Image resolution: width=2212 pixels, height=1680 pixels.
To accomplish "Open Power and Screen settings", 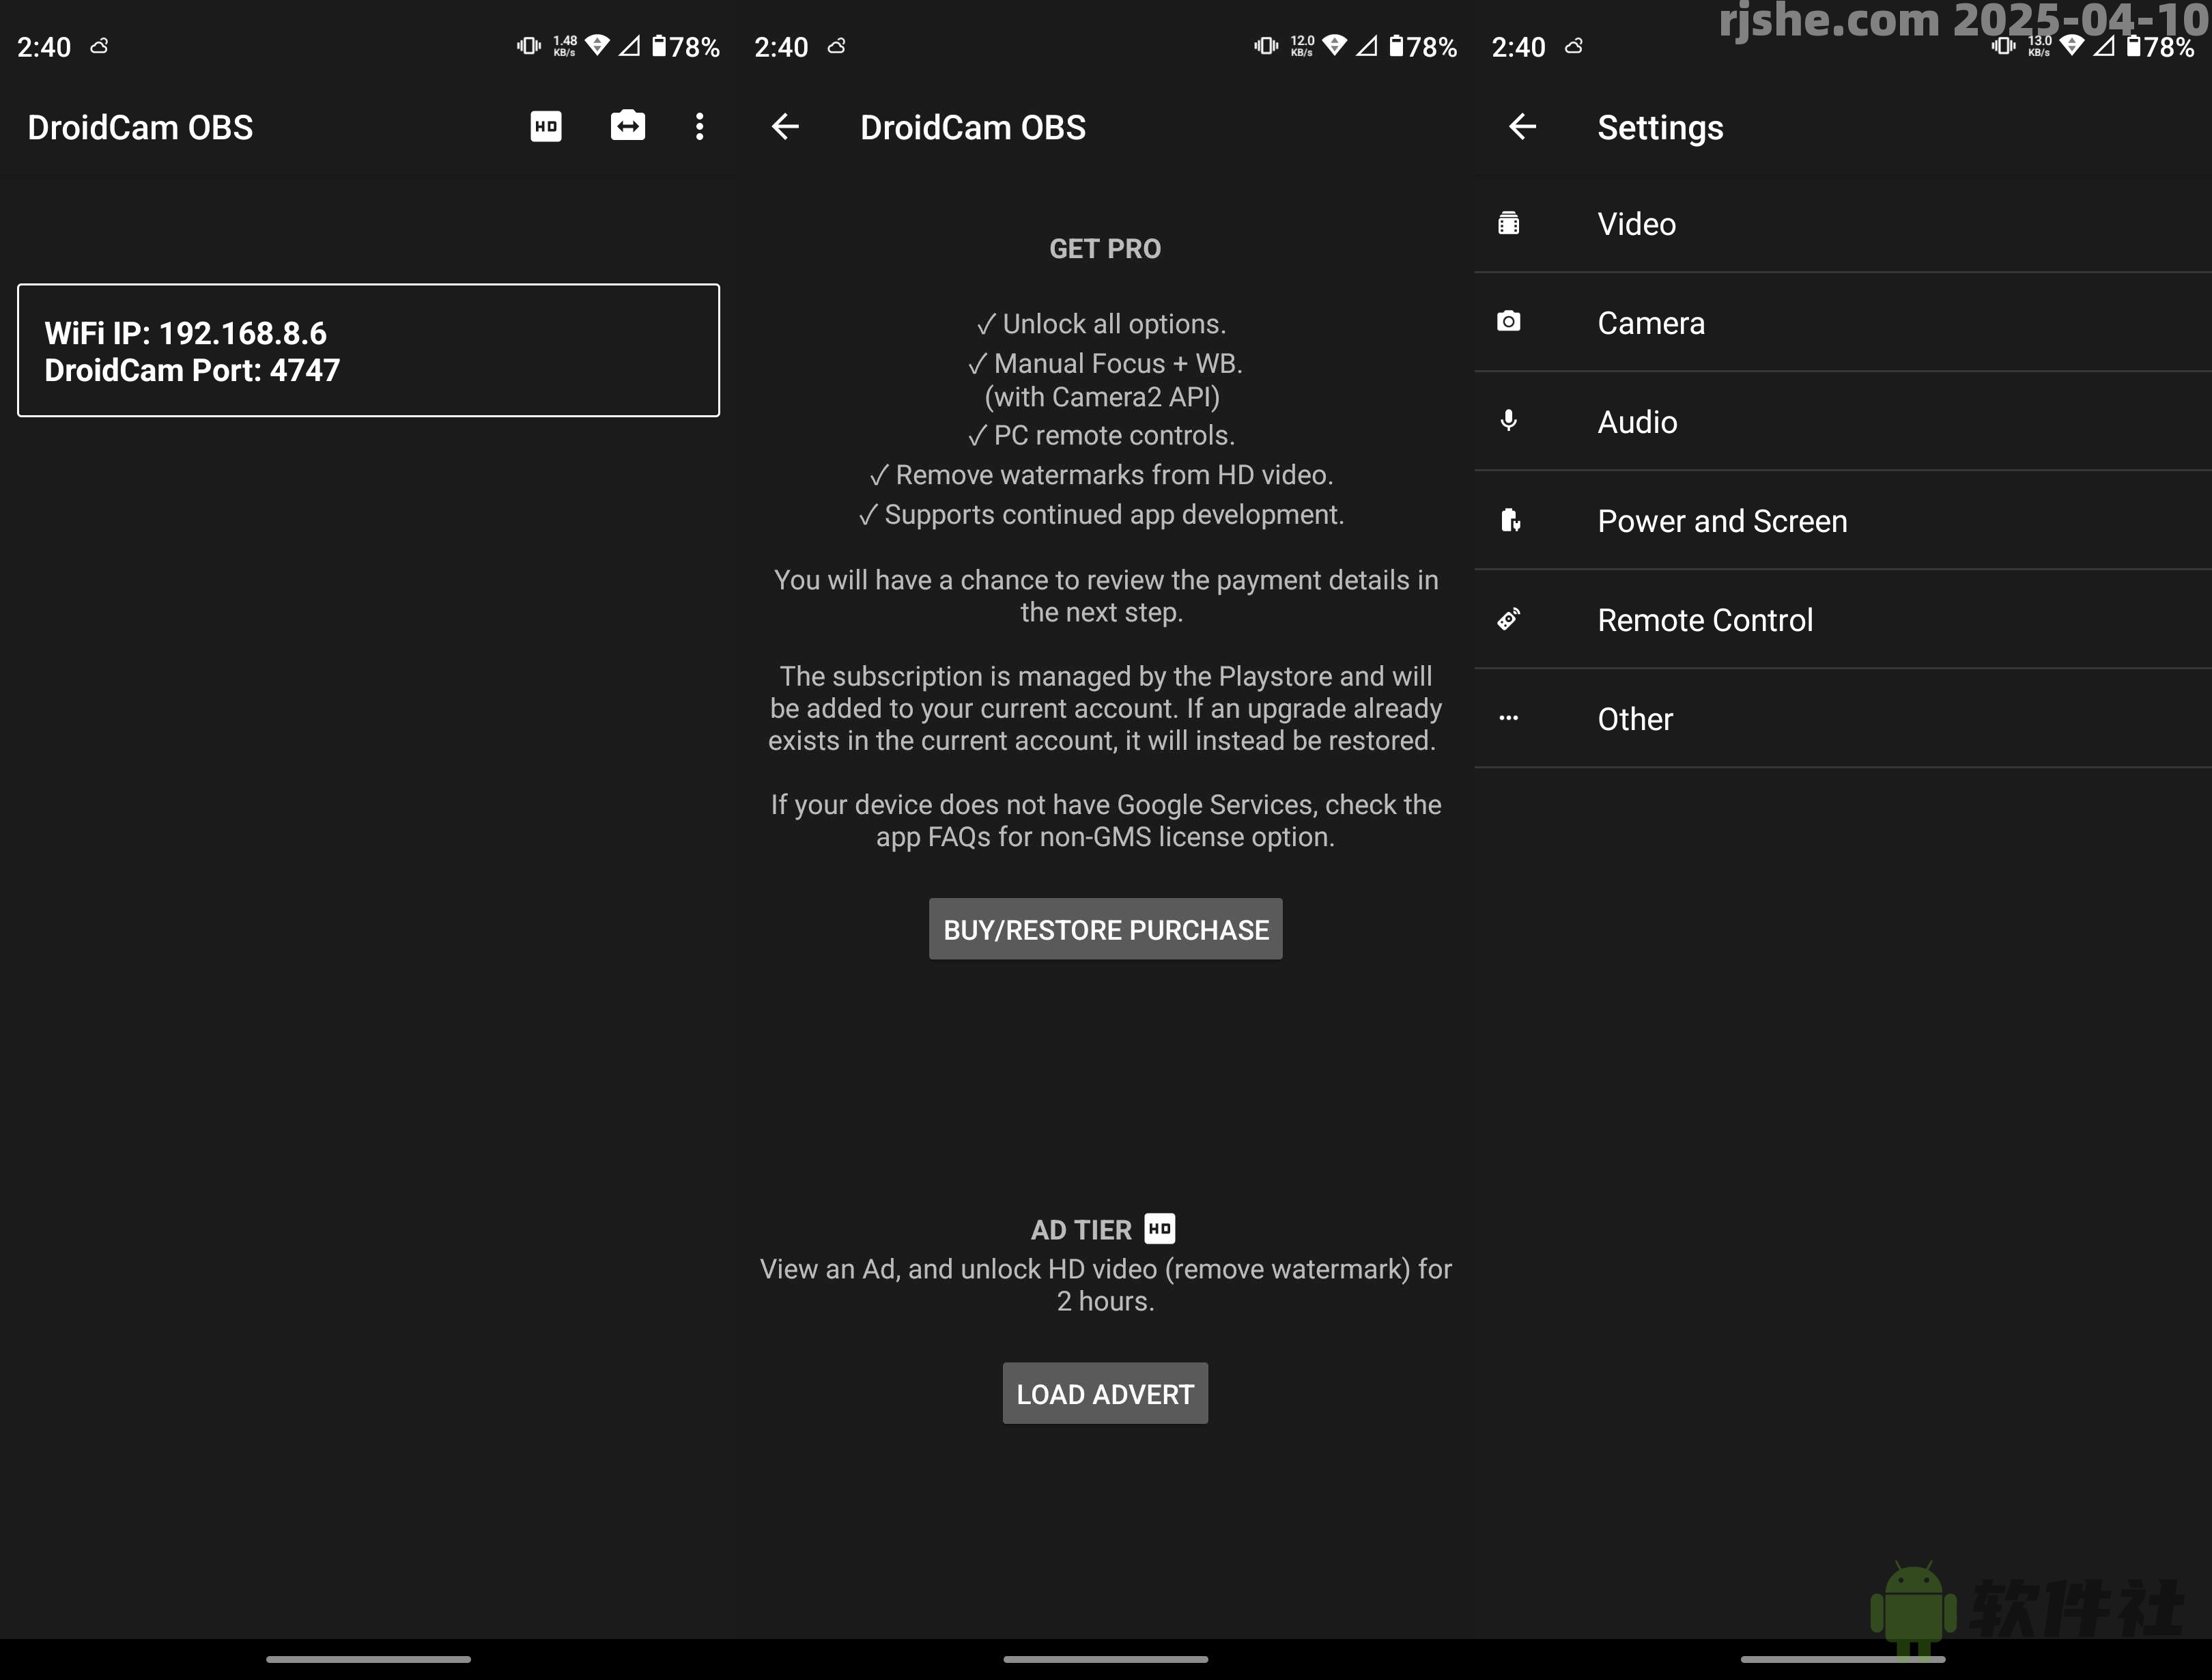I will (x=1722, y=520).
